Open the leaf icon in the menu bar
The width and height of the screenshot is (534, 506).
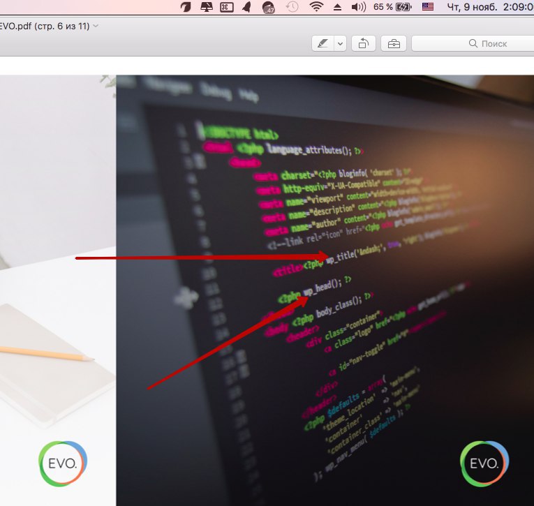coord(186,7)
